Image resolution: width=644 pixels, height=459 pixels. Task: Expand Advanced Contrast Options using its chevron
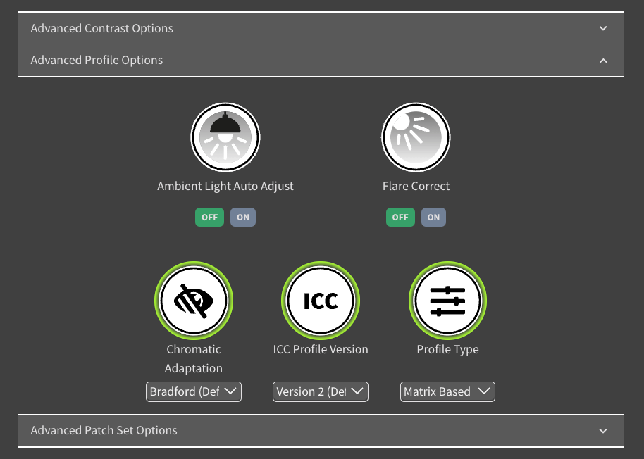click(x=603, y=29)
